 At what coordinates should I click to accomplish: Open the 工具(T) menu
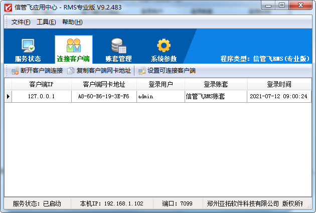(x=46, y=22)
